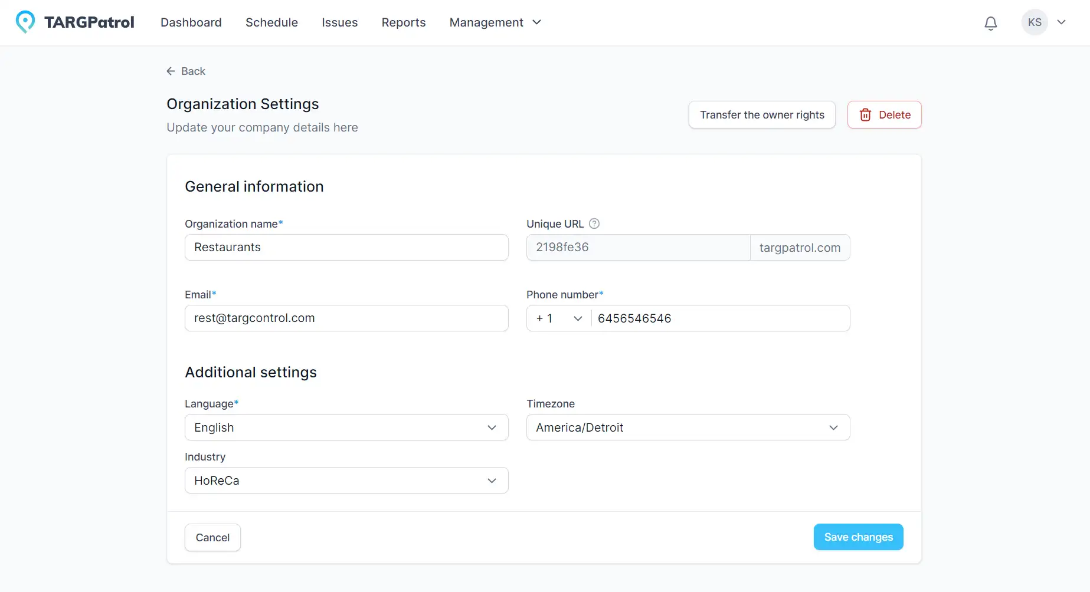This screenshot has height=592, width=1090.
Task: Click the Unique URL help icon
Action: tap(594, 223)
